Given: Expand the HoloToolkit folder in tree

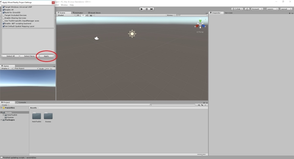Looking at the screenshot, I should pyautogui.click(x=3, y=115).
